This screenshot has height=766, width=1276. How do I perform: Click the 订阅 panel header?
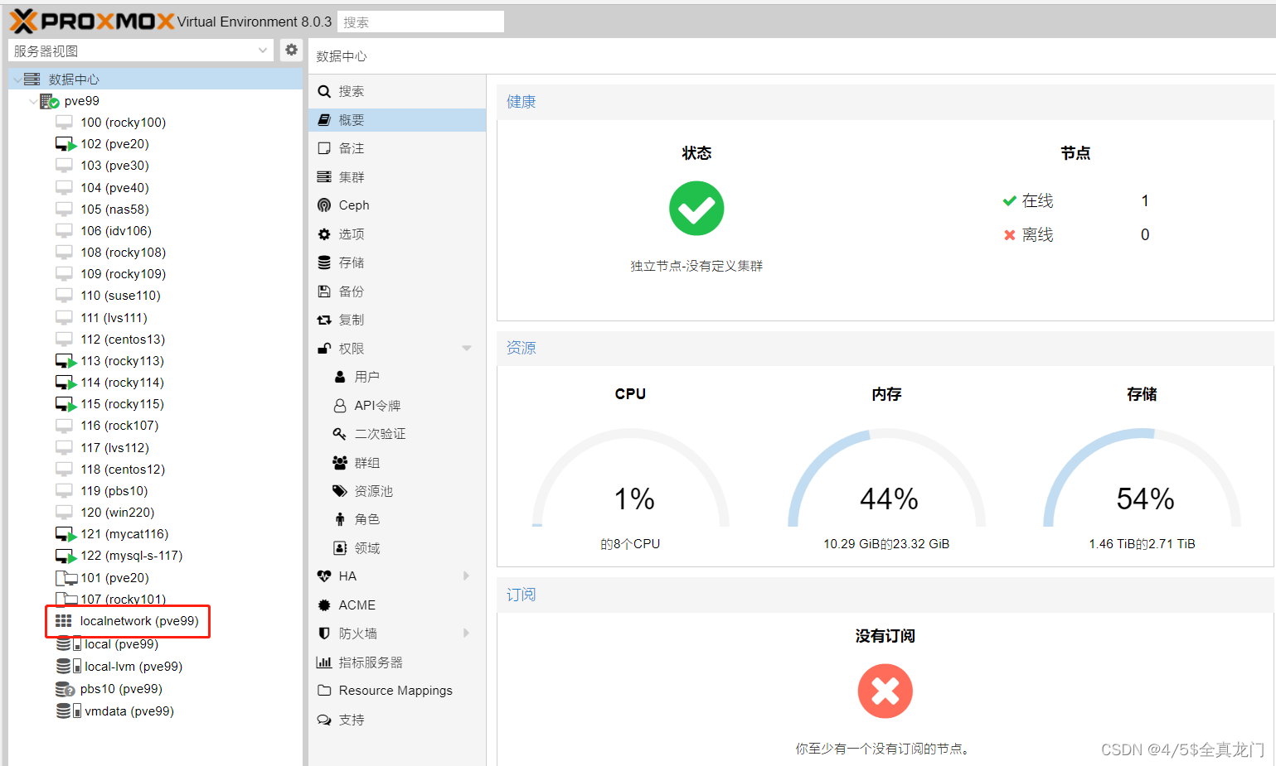click(x=885, y=595)
